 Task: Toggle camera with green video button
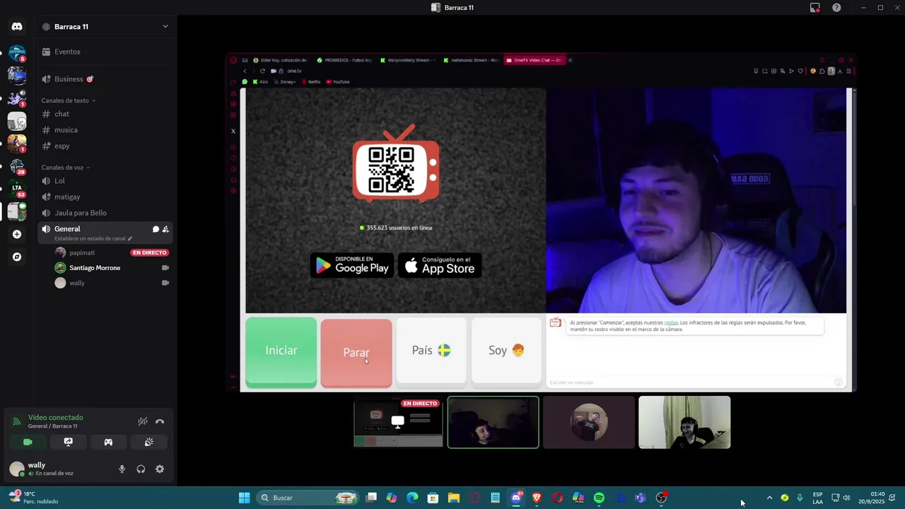pos(28,442)
